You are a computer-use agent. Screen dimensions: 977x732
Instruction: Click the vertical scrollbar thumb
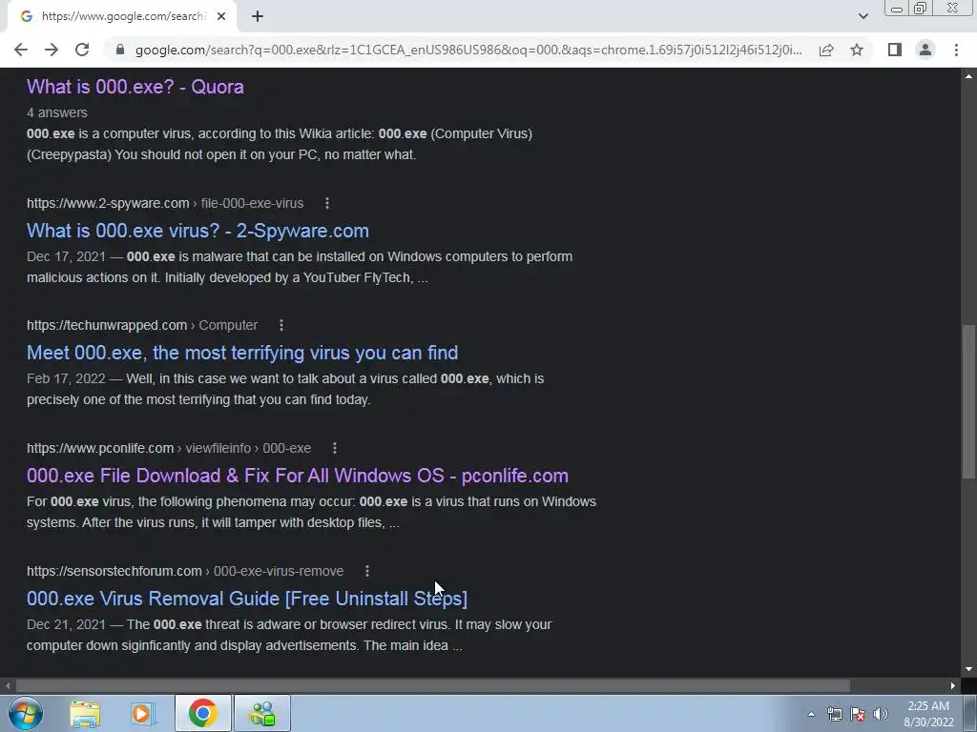point(968,401)
